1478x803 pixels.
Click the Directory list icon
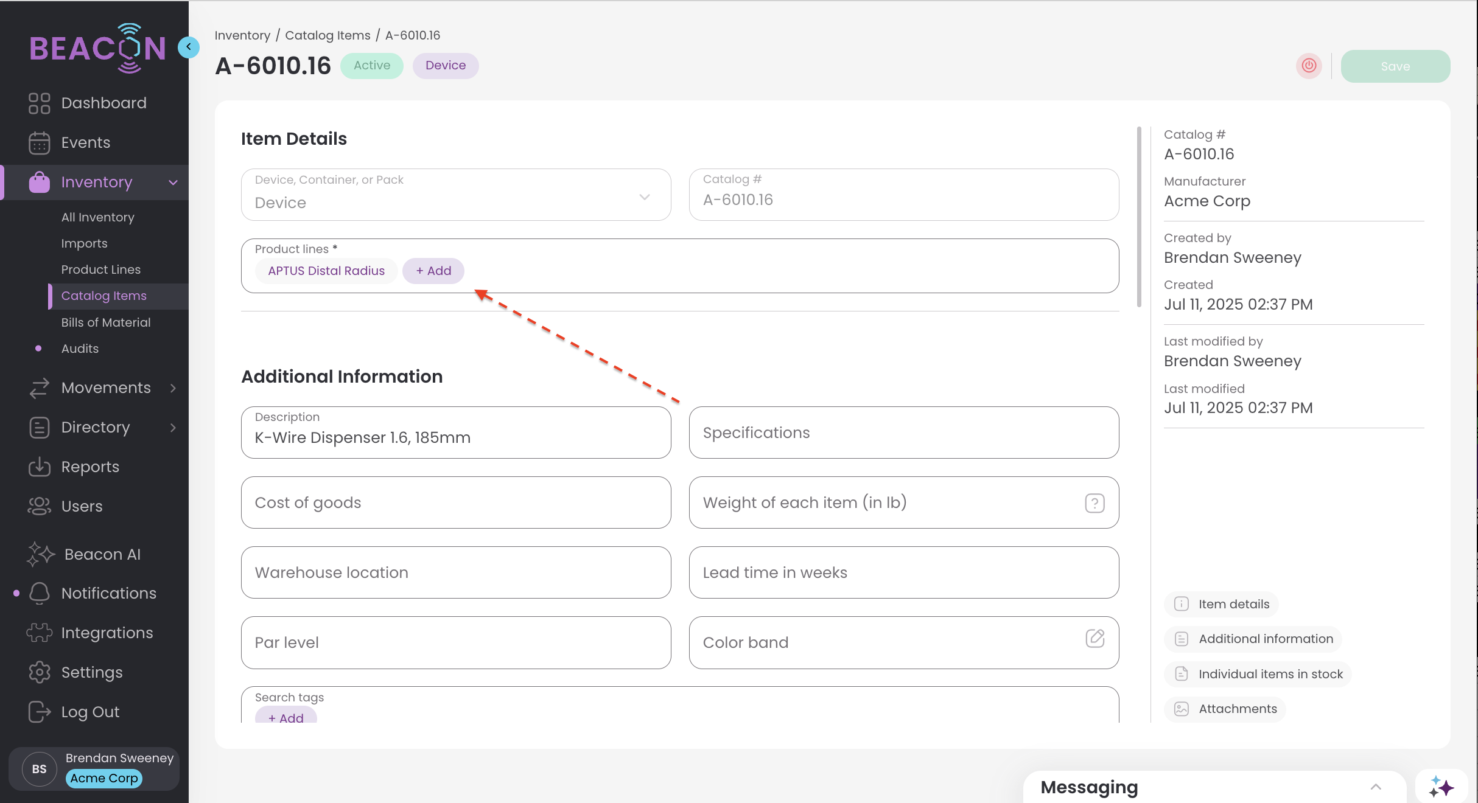[x=39, y=428]
